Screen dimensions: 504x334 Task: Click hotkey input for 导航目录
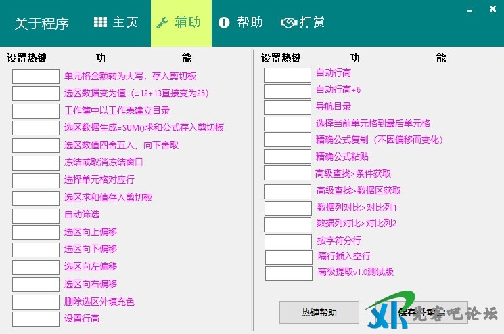287,107
